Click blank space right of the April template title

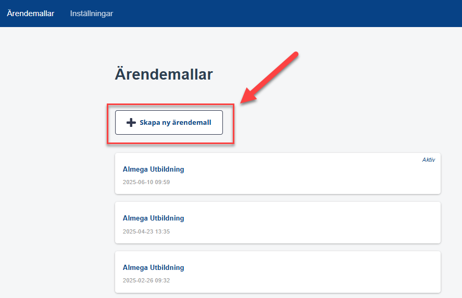click(309, 218)
